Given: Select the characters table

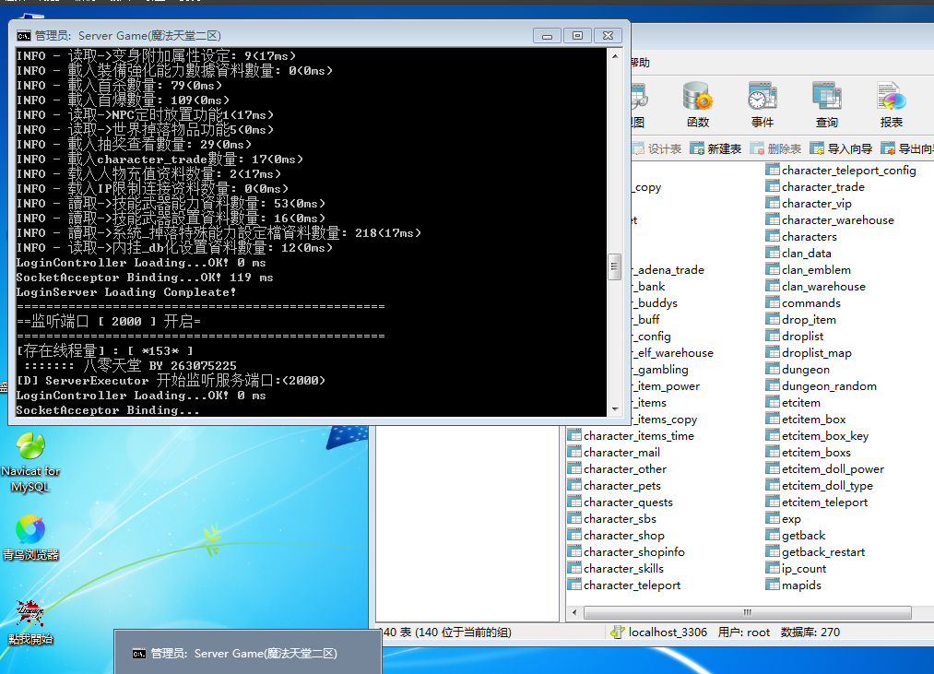Looking at the screenshot, I should (x=802, y=237).
